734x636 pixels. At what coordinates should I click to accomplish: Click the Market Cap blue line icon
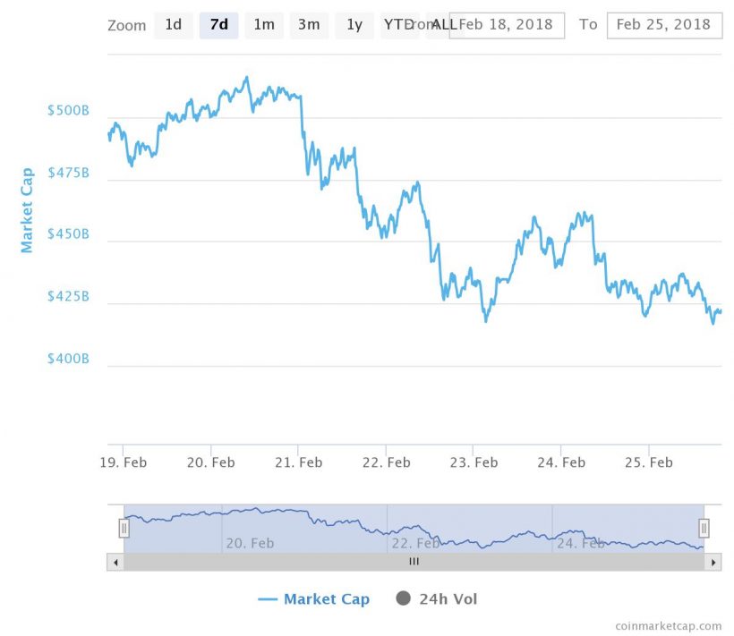point(268,599)
